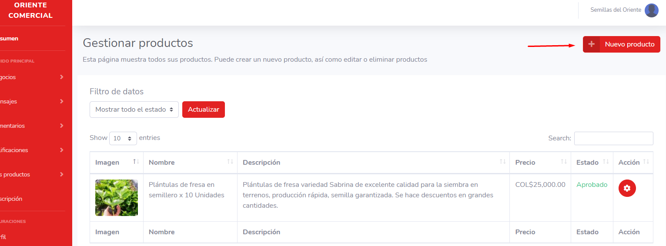Sort table by Imagen column arrows
The width and height of the screenshot is (666, 246).
click(136, 162)
